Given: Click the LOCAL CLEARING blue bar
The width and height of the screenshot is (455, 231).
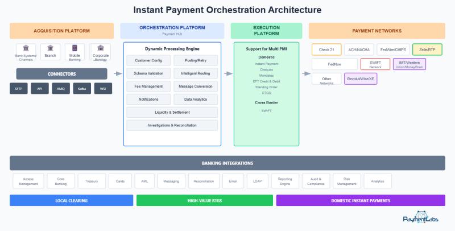Looking at the screenshot, I should point(72,200).
